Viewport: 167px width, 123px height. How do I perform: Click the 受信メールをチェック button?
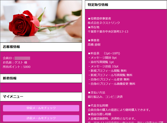pos(41,108)
